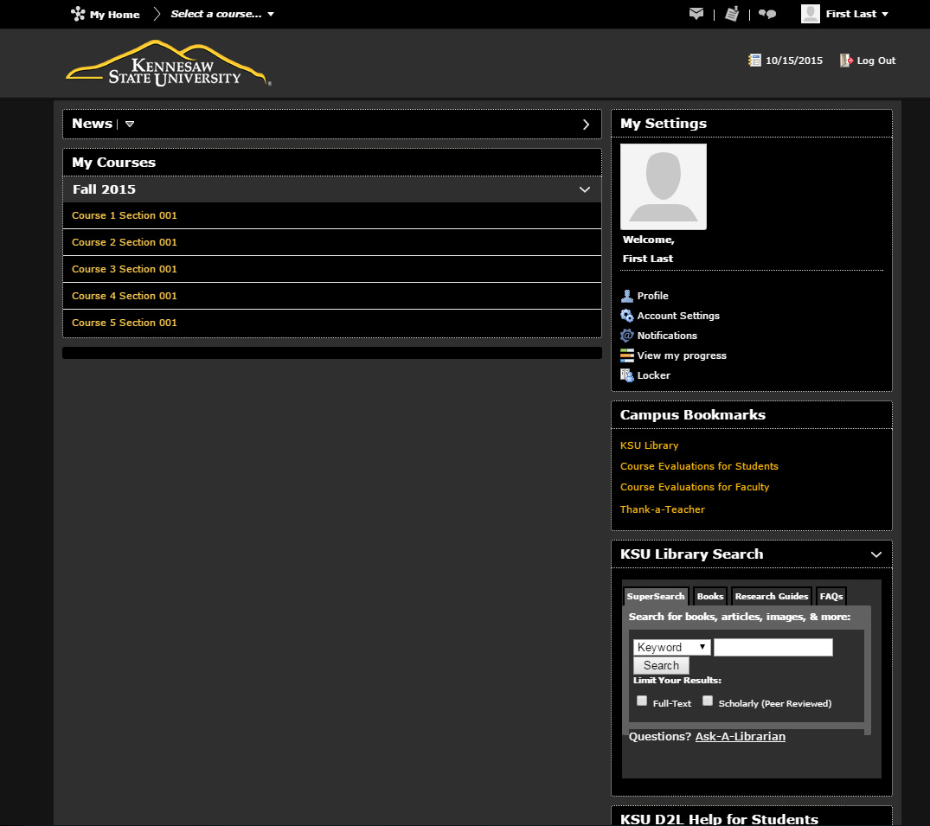The width and height of the screenshot is (930, 826).
Task: Select the Notifications @ icon
Action: [x=626, y=335]
